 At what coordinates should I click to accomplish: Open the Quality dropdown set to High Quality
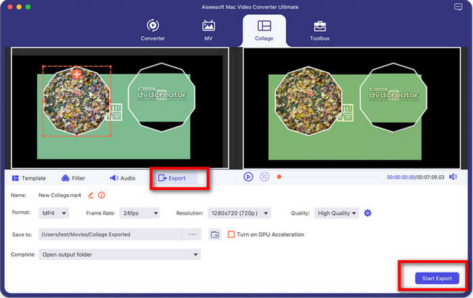[x=337, y=213]
